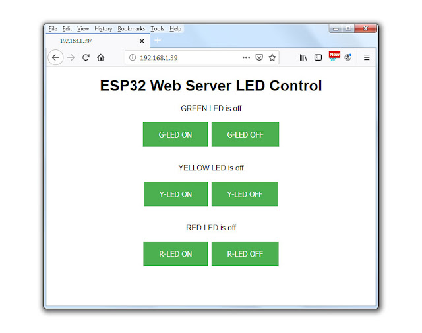Open a new tab with plus button
422x333 pixels.
tap(158, 41)
